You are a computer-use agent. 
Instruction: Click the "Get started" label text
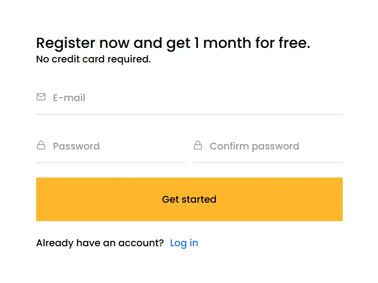(189, 199)
